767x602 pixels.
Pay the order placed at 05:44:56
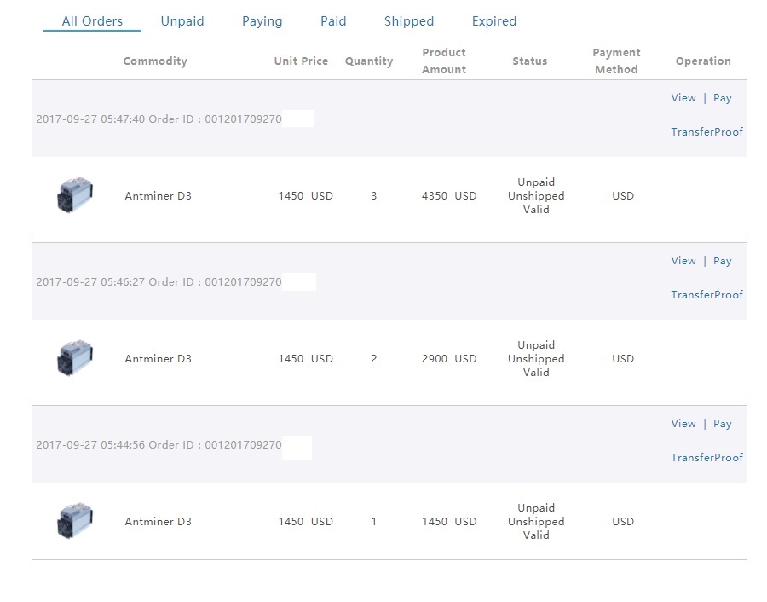[x=722, y=425]
